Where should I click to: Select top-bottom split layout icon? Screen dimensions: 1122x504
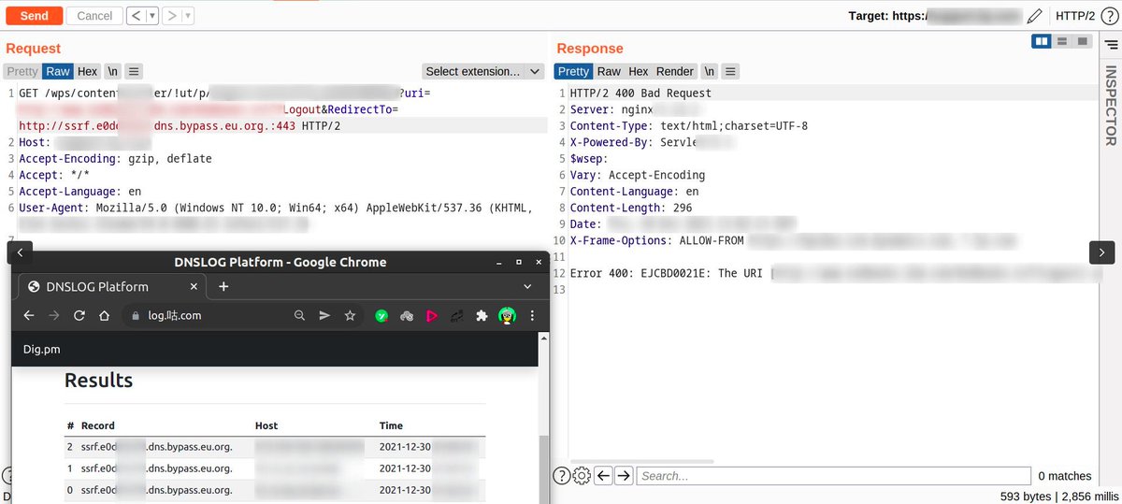[1062, 41]
